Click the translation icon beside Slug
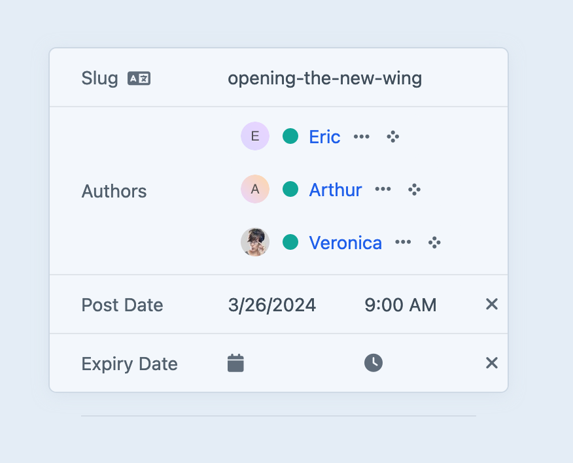 click(x=139, y=79)
